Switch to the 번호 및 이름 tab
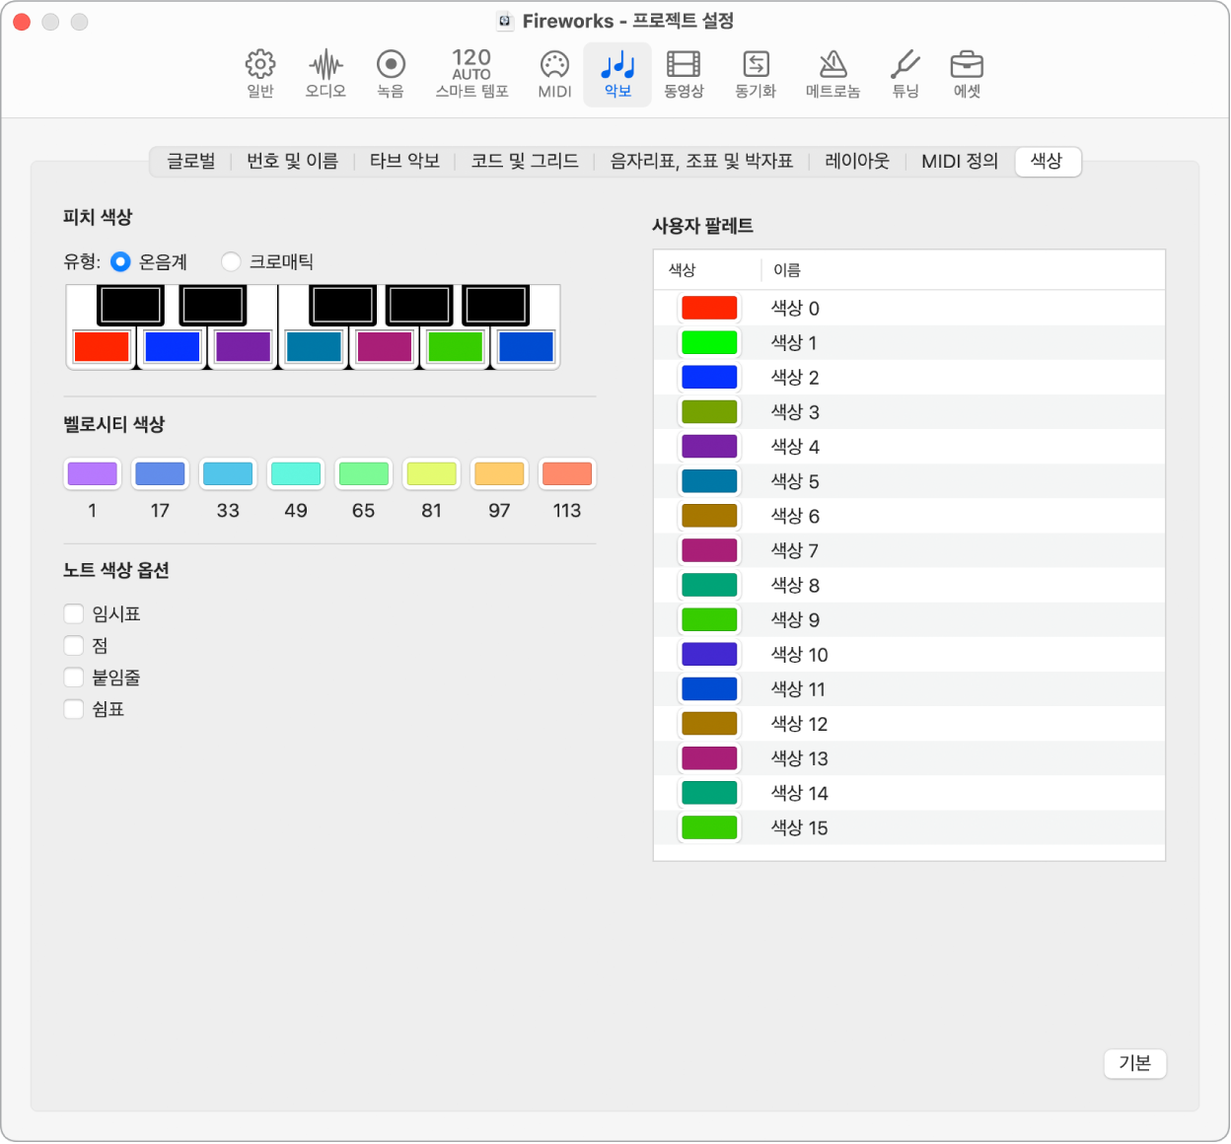 292,161
